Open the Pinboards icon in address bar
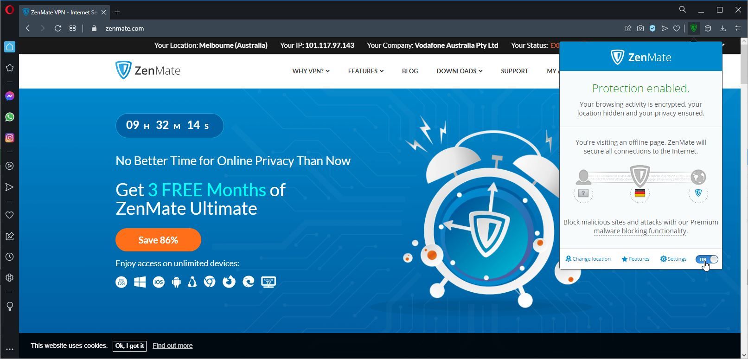The width and height of the screenshot is (748, 359). 628,28
